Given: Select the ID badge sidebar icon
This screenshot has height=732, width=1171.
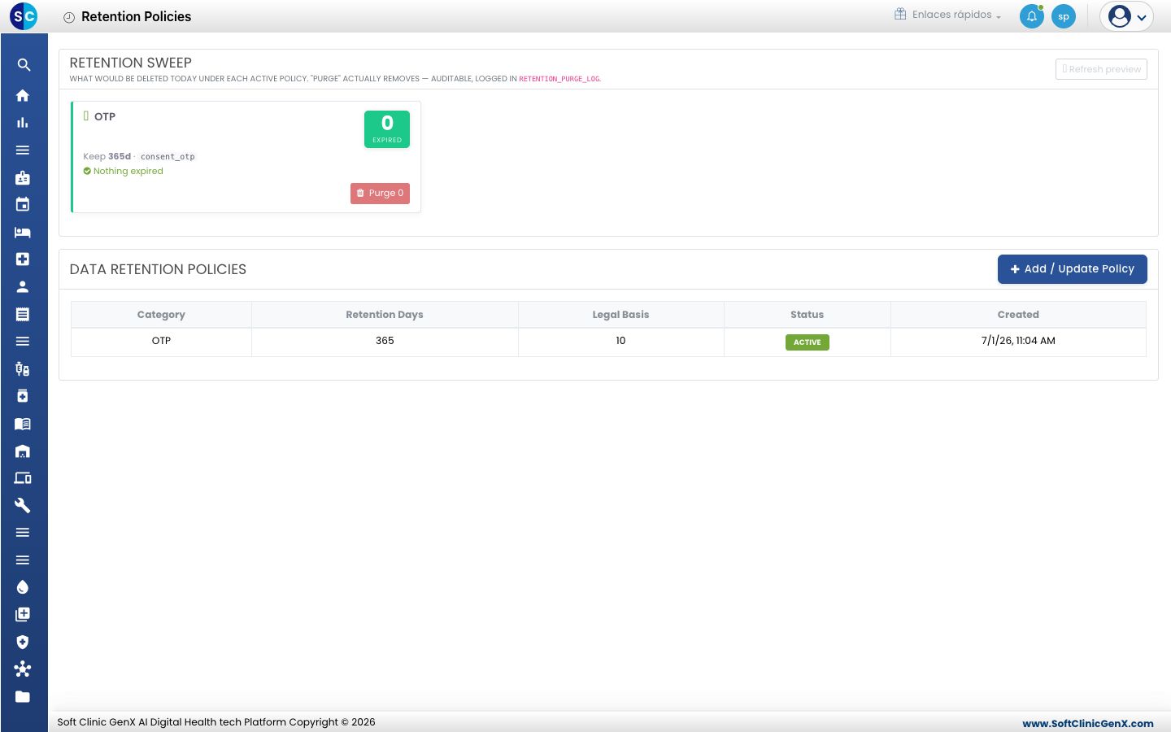Looking at the screenshot, I should [23, 177].
